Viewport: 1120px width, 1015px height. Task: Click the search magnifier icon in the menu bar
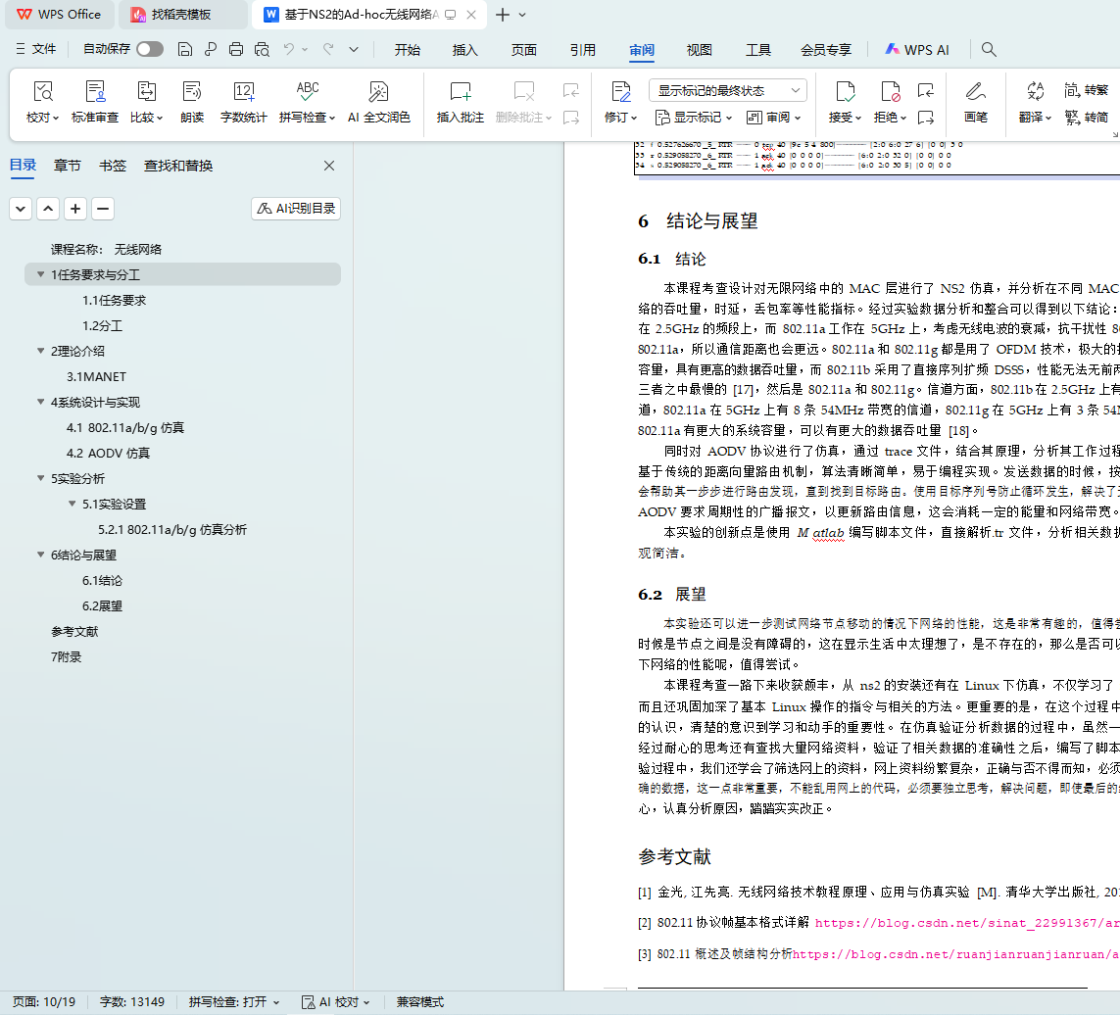pyautogui.click(x=989, y=50)
